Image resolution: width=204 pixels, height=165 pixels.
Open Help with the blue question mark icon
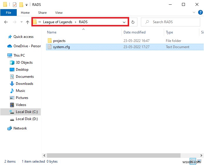point(200,12)
